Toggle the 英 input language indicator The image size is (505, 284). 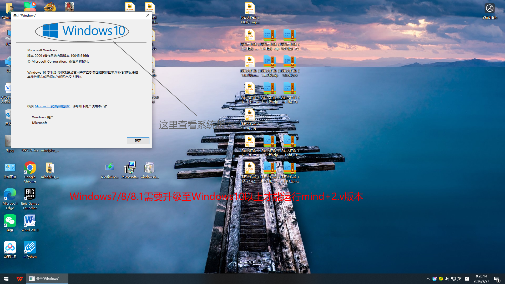[459, 279]
